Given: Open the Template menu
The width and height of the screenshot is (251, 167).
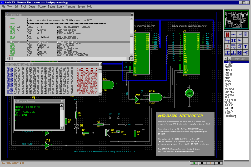Looking at the screenshot, I should click(x=71, y=7).
